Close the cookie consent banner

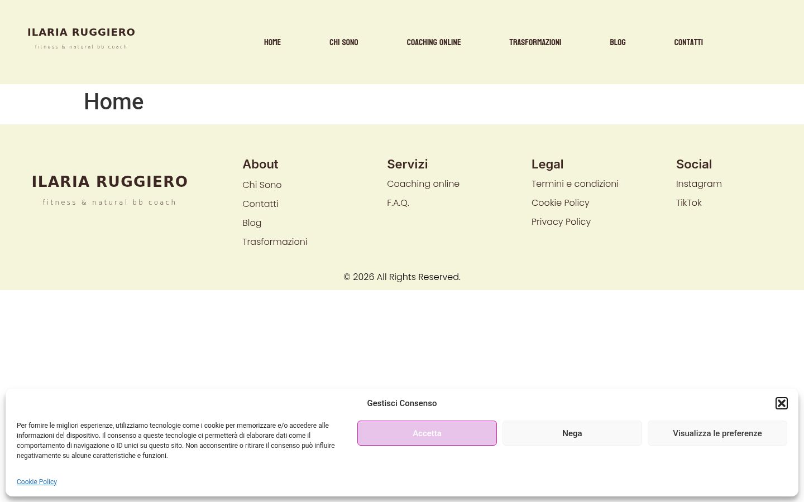[782, 403]
